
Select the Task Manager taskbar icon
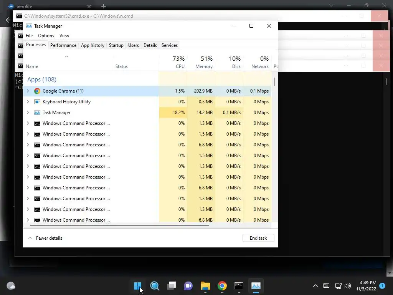click(x=256, y=286)
